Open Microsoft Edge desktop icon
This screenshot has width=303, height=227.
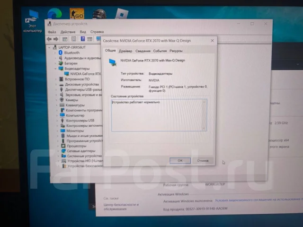[54, 14]
